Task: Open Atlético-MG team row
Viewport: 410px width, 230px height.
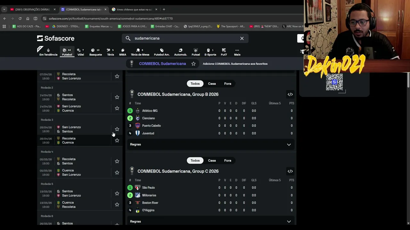Action: pos(211,111)
